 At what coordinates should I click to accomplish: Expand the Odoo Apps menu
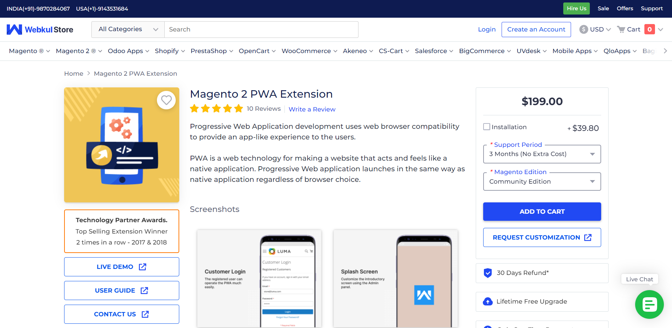129,51
